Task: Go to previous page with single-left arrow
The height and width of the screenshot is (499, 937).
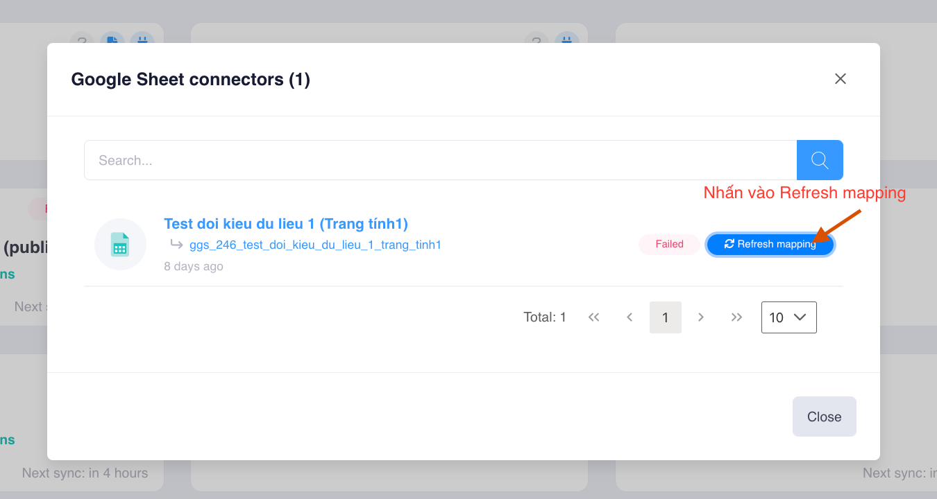Action: tap(630, 317)
